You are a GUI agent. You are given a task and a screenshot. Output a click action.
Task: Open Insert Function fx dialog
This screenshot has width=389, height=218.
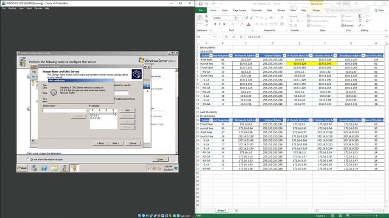pos(241,36)
